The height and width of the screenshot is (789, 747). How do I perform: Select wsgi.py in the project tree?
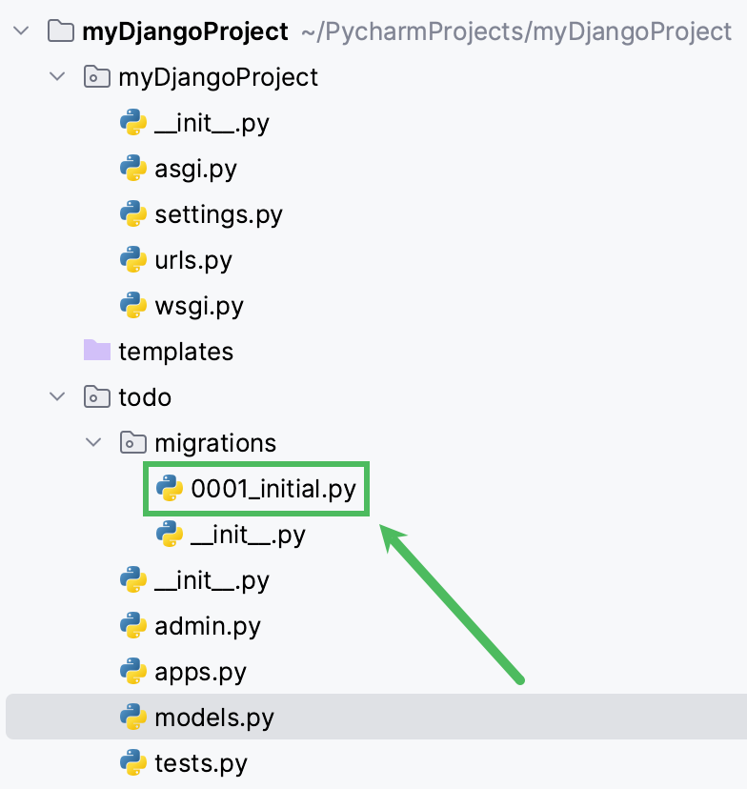pyautogui.click(x=199, y=306)
